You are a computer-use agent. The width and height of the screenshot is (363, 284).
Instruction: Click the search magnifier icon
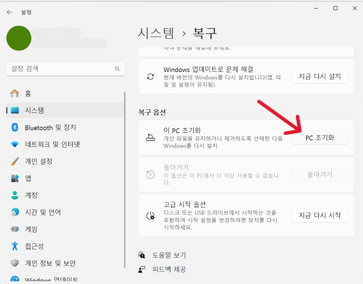pyautogui.click(x=117, y=69)
